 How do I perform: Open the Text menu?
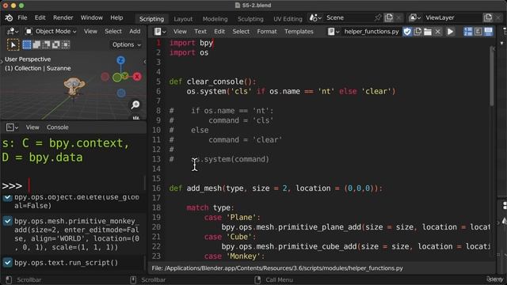pyautogui.click(x=200, y=32)
